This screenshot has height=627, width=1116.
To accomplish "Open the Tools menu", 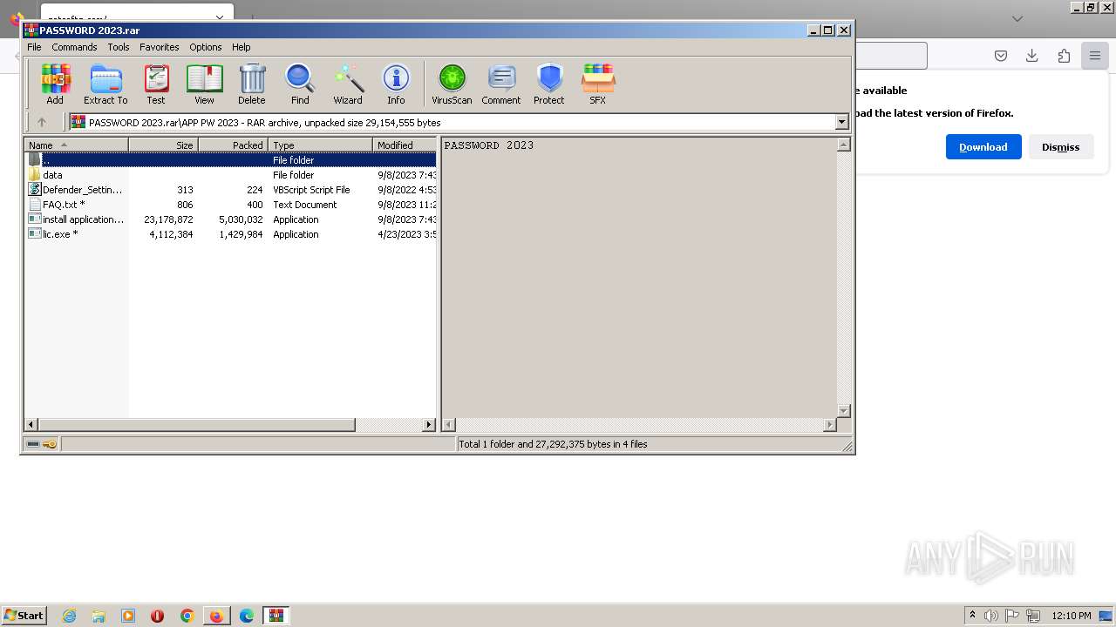I will click(x=119, y=47).
